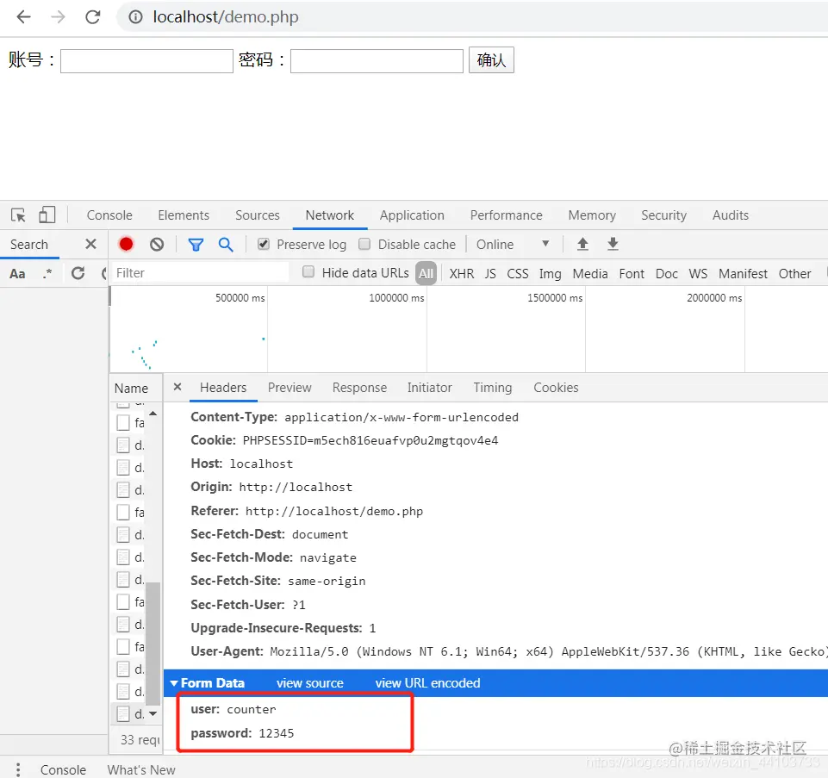Filter requests by Other type
Image resolution: width=828 pixels, height=778 pixels.
(x=794, y=274)
